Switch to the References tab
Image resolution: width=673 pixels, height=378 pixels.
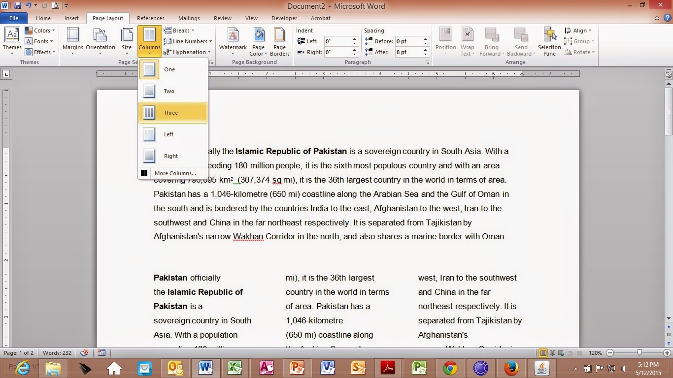tap(151, 18)
